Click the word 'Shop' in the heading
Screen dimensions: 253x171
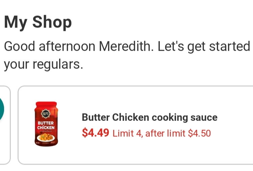(52, 22)
